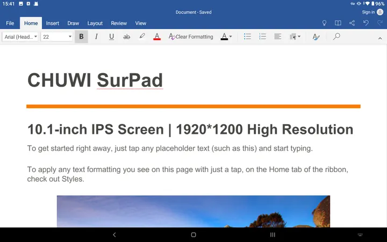Tap the 'To apply any text formatting' paragraph
The image size is (387, 242).
pyautogui.click(x=188, y=174)
